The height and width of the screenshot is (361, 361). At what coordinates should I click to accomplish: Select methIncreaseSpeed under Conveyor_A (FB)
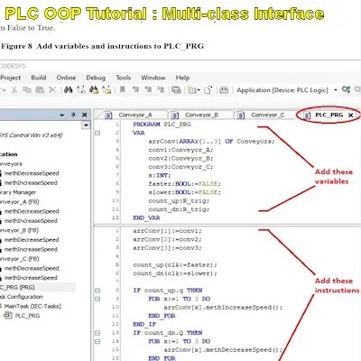pyautogui.click(x=31, y=221)
